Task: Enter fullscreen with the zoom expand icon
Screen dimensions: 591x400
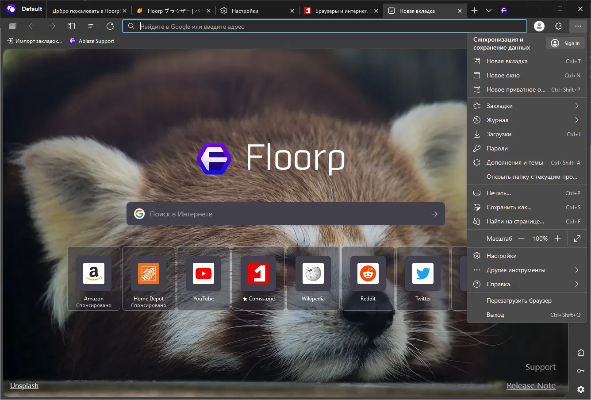Action: click(x=577, y=238)
